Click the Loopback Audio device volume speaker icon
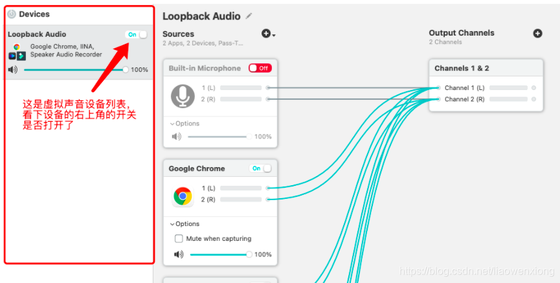560x283 pixels. coord(13,70)
